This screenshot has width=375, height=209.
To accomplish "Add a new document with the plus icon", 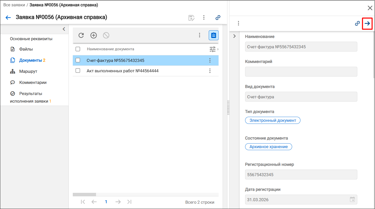I will (x=94, y=35).
